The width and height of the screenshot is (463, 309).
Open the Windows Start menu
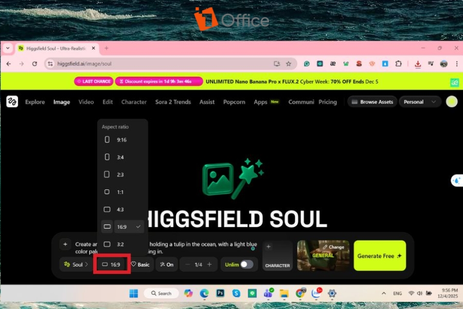click(x=133, y=294)
